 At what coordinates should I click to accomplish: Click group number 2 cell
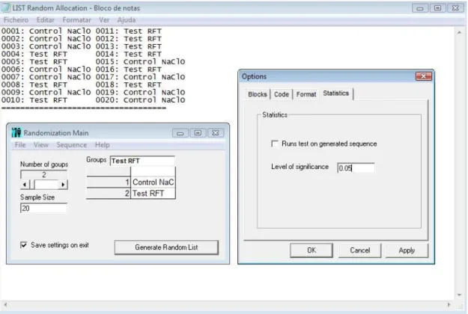click(109, 194)
